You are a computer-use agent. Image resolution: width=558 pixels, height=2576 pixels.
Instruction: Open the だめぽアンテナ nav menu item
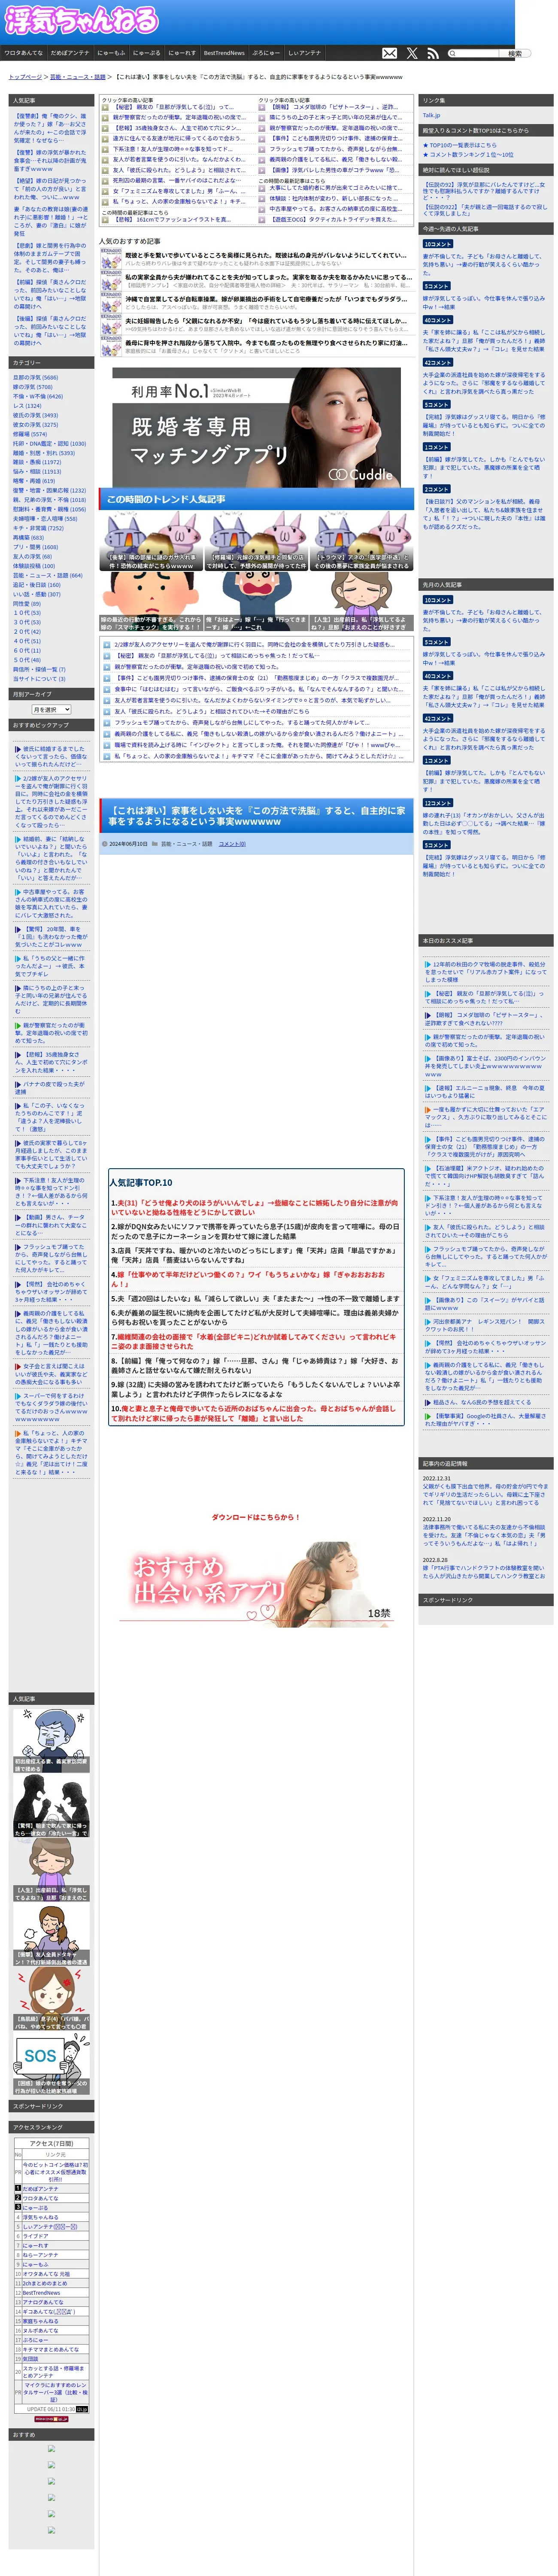[70, 53]
